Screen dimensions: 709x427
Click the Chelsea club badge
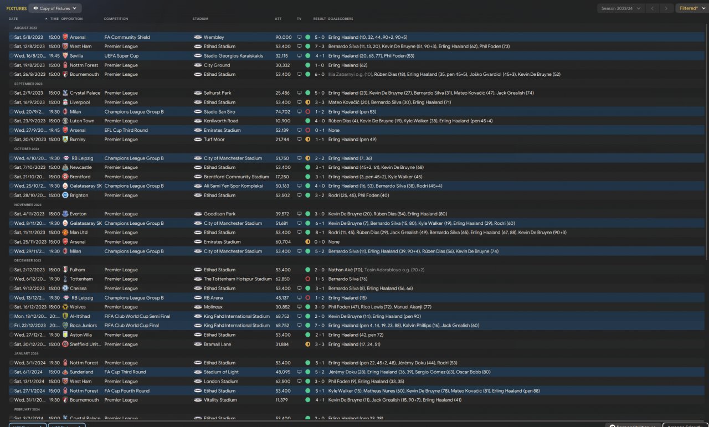[x=65, y=289]
